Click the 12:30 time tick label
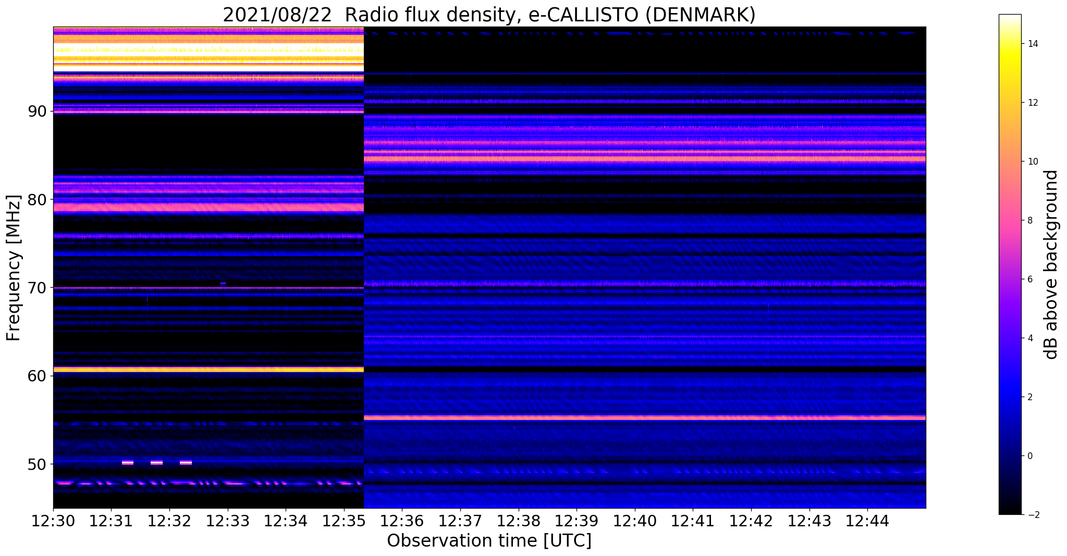The image size is (1067, 556). 53,521
